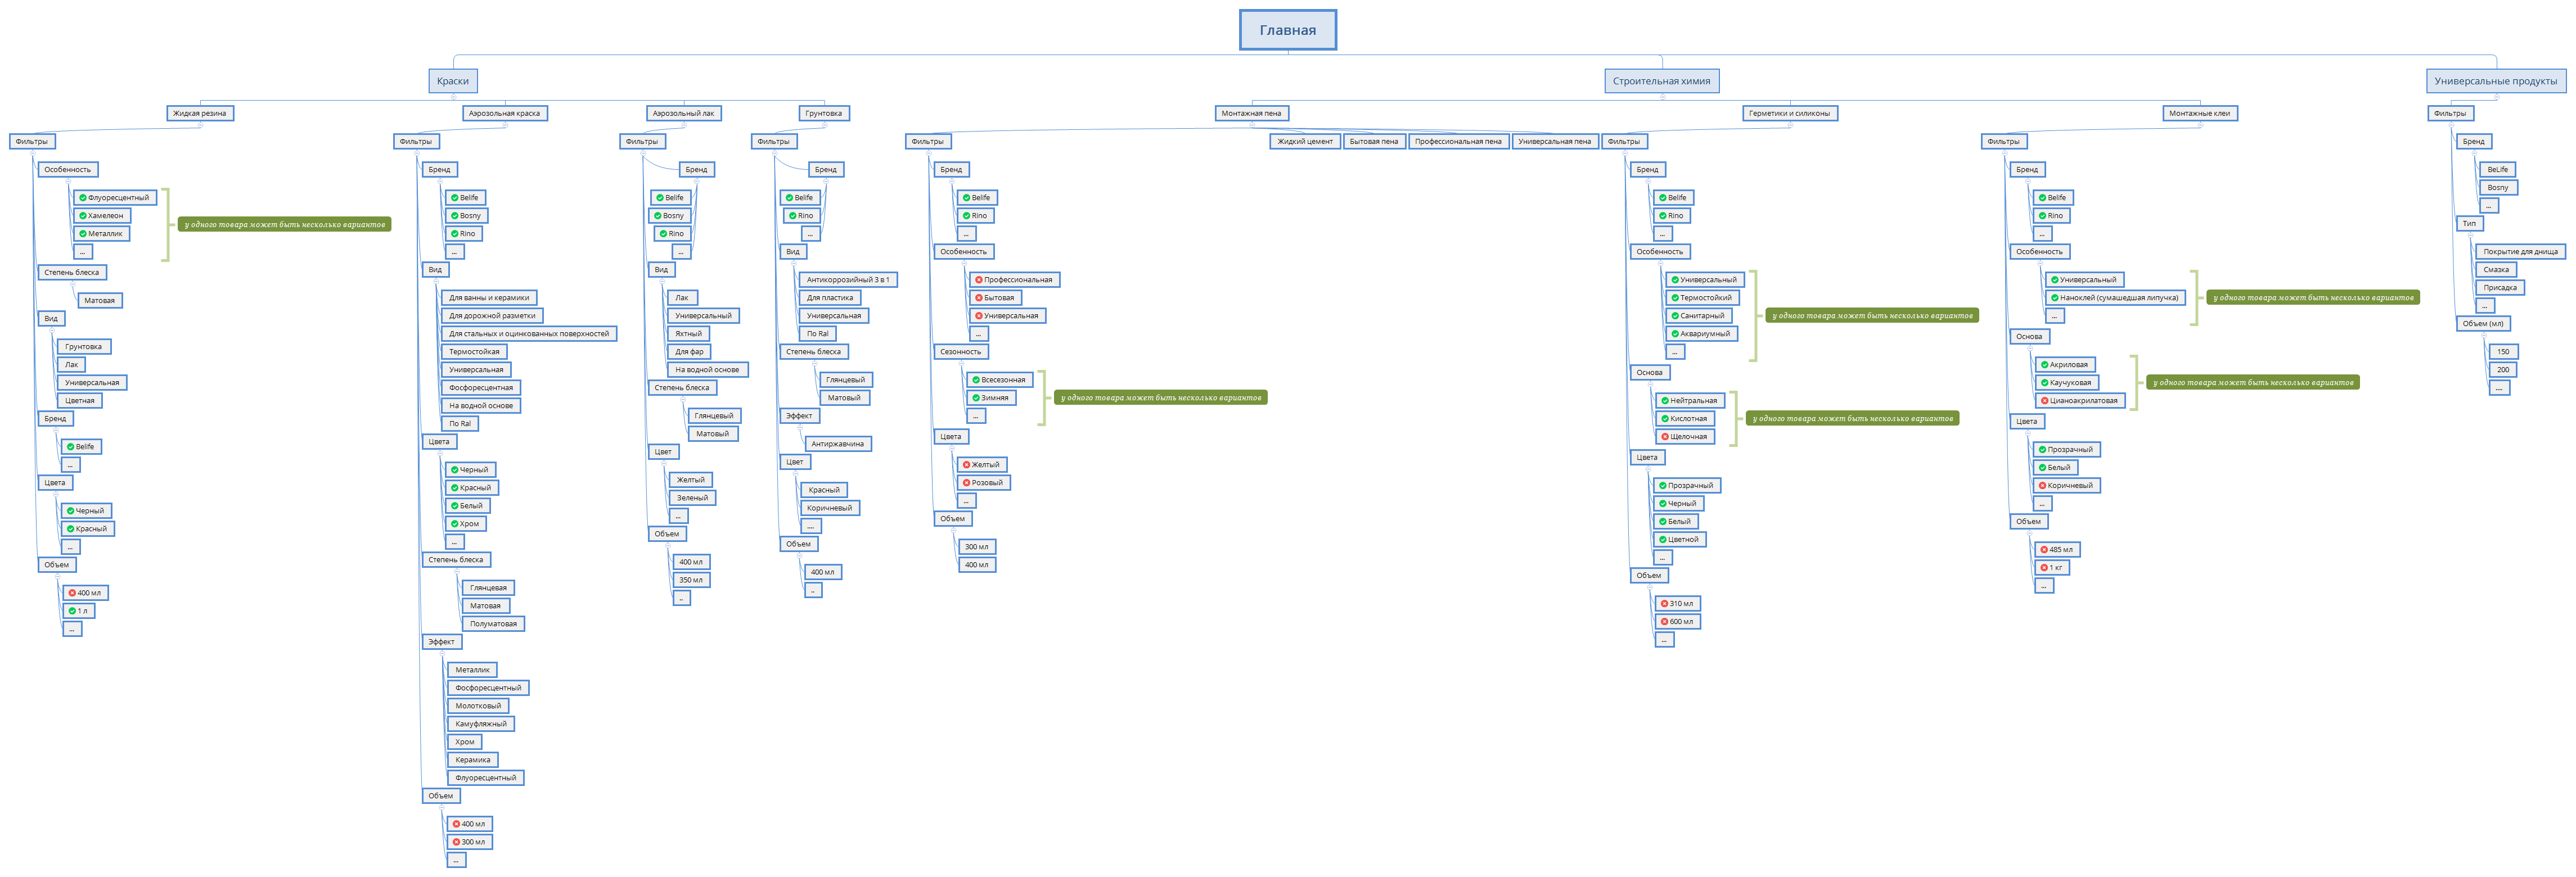This screenshot has height=877, width=2576.
Task: Click red cross icon on Щелочная node
Action: coord(1665,437)
